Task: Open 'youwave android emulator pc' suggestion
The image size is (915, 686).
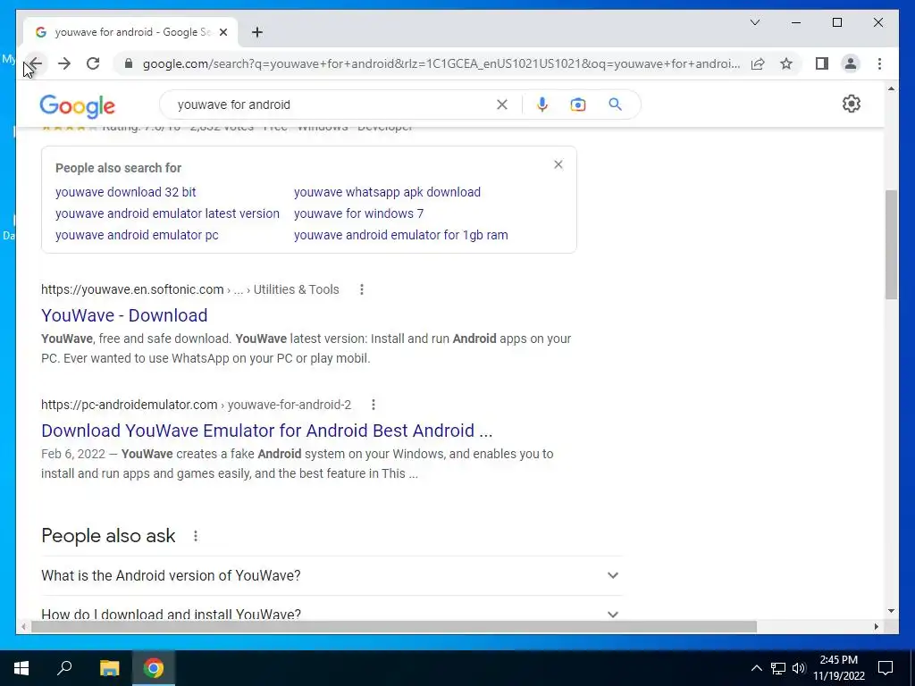Action: (137, 235)
